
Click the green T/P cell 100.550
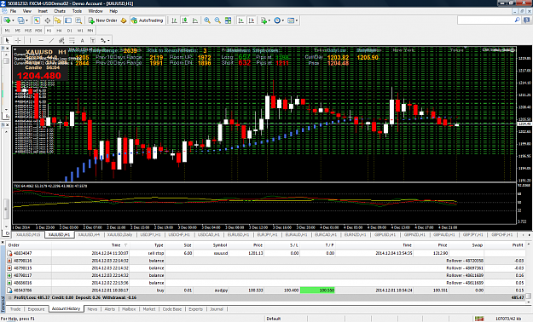point(318,290)
